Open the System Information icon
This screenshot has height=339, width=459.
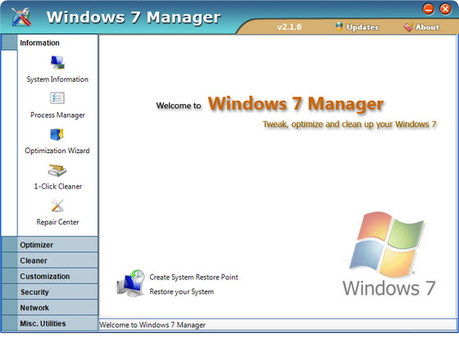pos(57,62)
